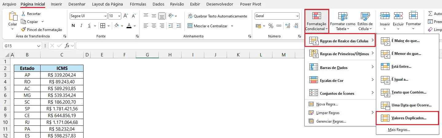Click the fx insert function icon

pos(67,46)
